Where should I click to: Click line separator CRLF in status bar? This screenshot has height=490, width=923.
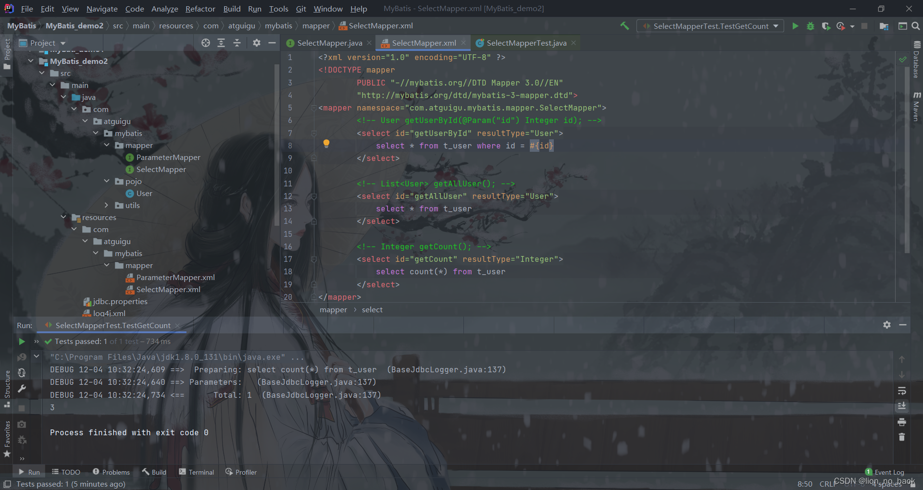(828, 484)
